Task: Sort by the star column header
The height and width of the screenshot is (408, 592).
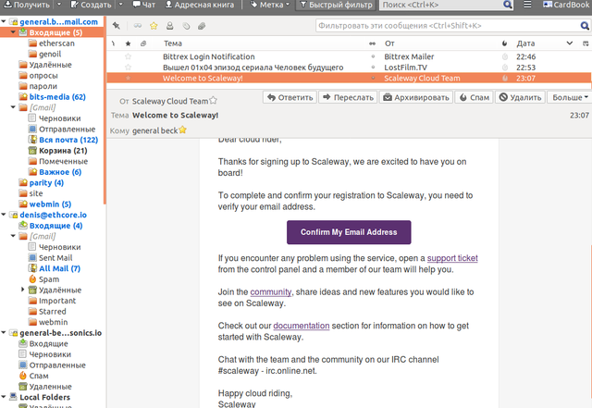Action: (x=128, y=43)
